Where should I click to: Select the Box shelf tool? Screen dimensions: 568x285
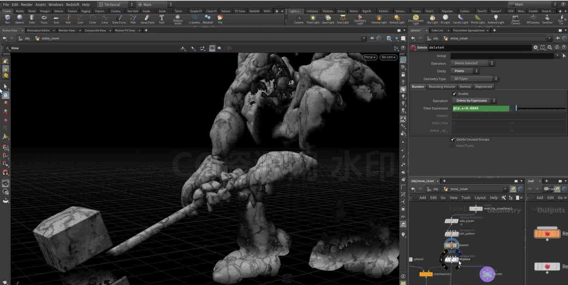[x=7, y=19]
